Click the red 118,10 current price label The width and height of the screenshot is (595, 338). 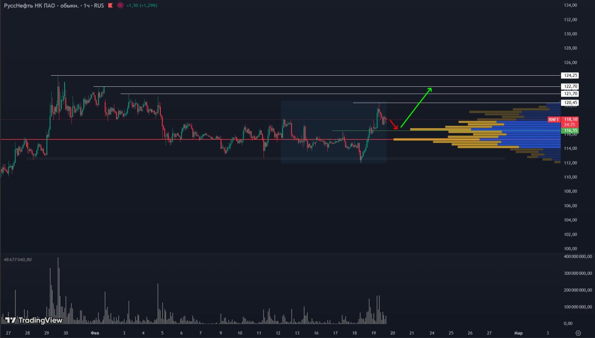pyautogui.click(x=571, y=119)
